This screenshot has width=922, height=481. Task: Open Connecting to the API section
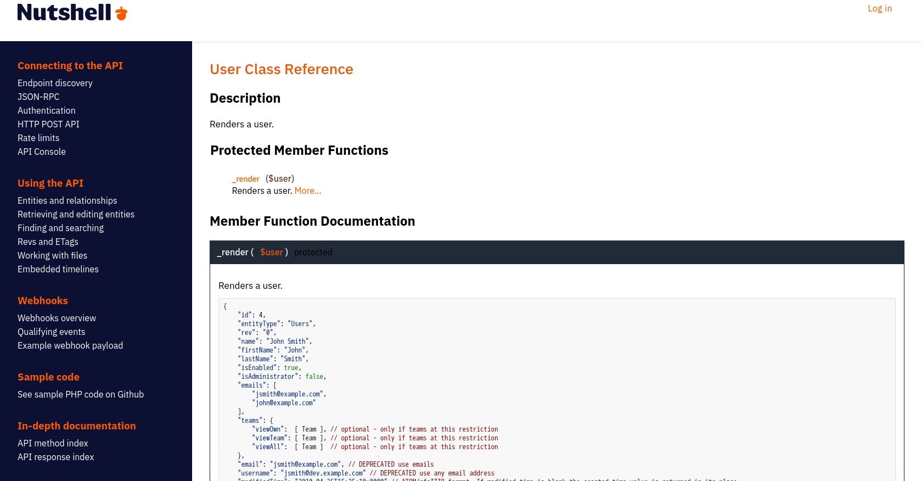(70, 65)
